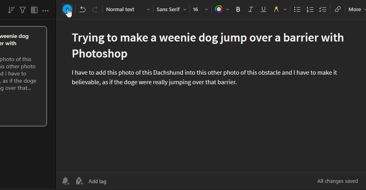Click the blue insert plus button
Screen dimensions: 366x190
(x=67, y=9)
